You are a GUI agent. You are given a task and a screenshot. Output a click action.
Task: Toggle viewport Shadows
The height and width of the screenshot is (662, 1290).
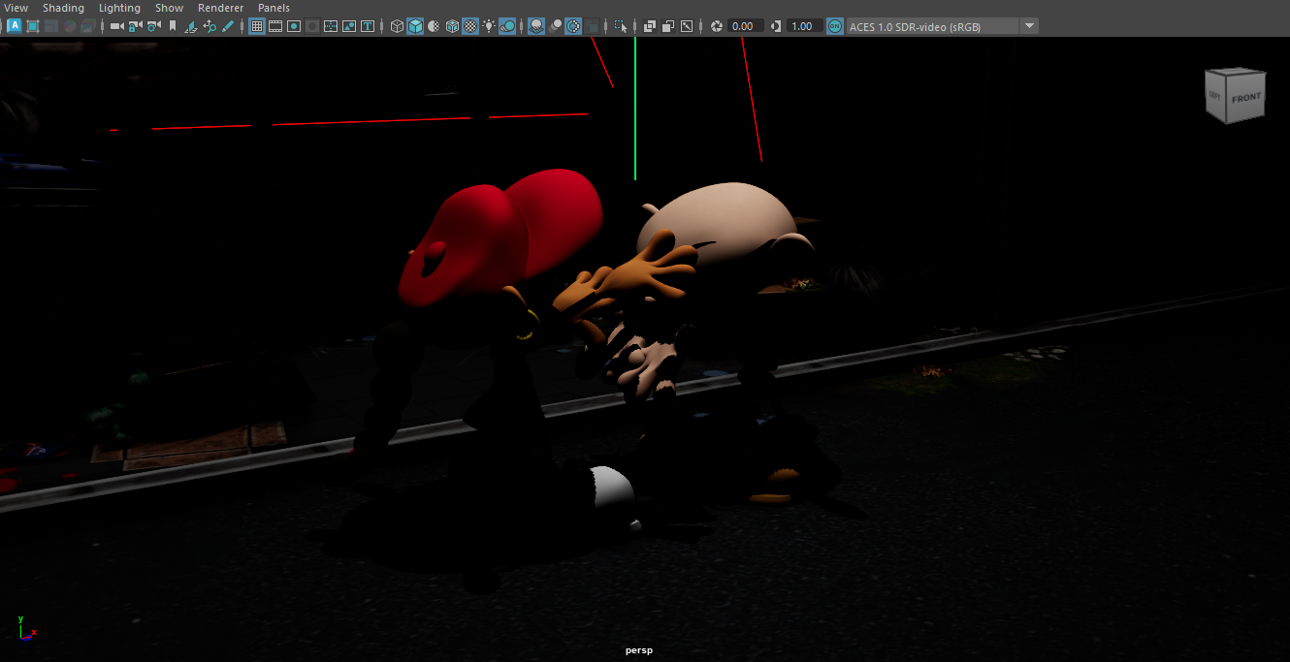coord(507,26)
